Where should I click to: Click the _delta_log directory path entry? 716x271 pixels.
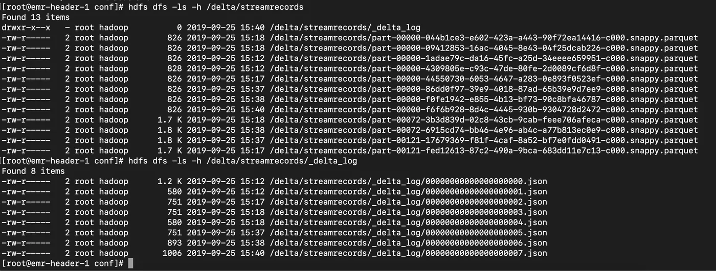(x=345, y=28)
